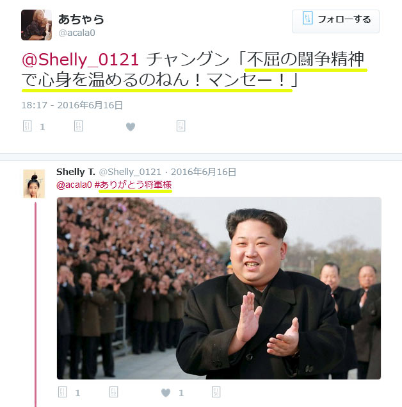Open the 2016年6月16日 date on Shelly's tweet
The image size is (402, 407).
204,172
